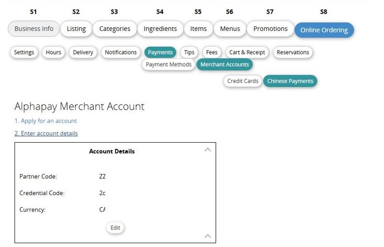Viewport: 384px width, 247px height.
Task: Go to the Hours sub-tab
Action: click(53, 52)
